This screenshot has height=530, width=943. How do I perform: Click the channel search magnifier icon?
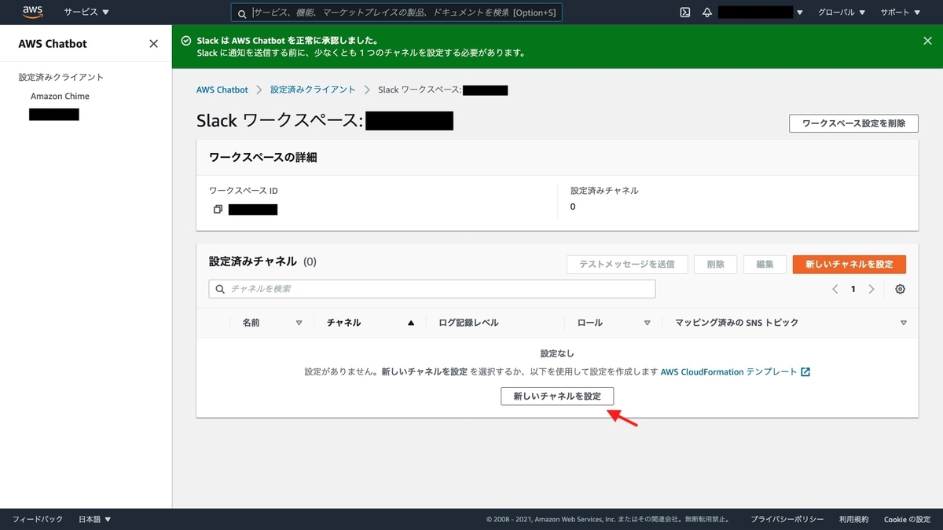(x=220, y=289)
